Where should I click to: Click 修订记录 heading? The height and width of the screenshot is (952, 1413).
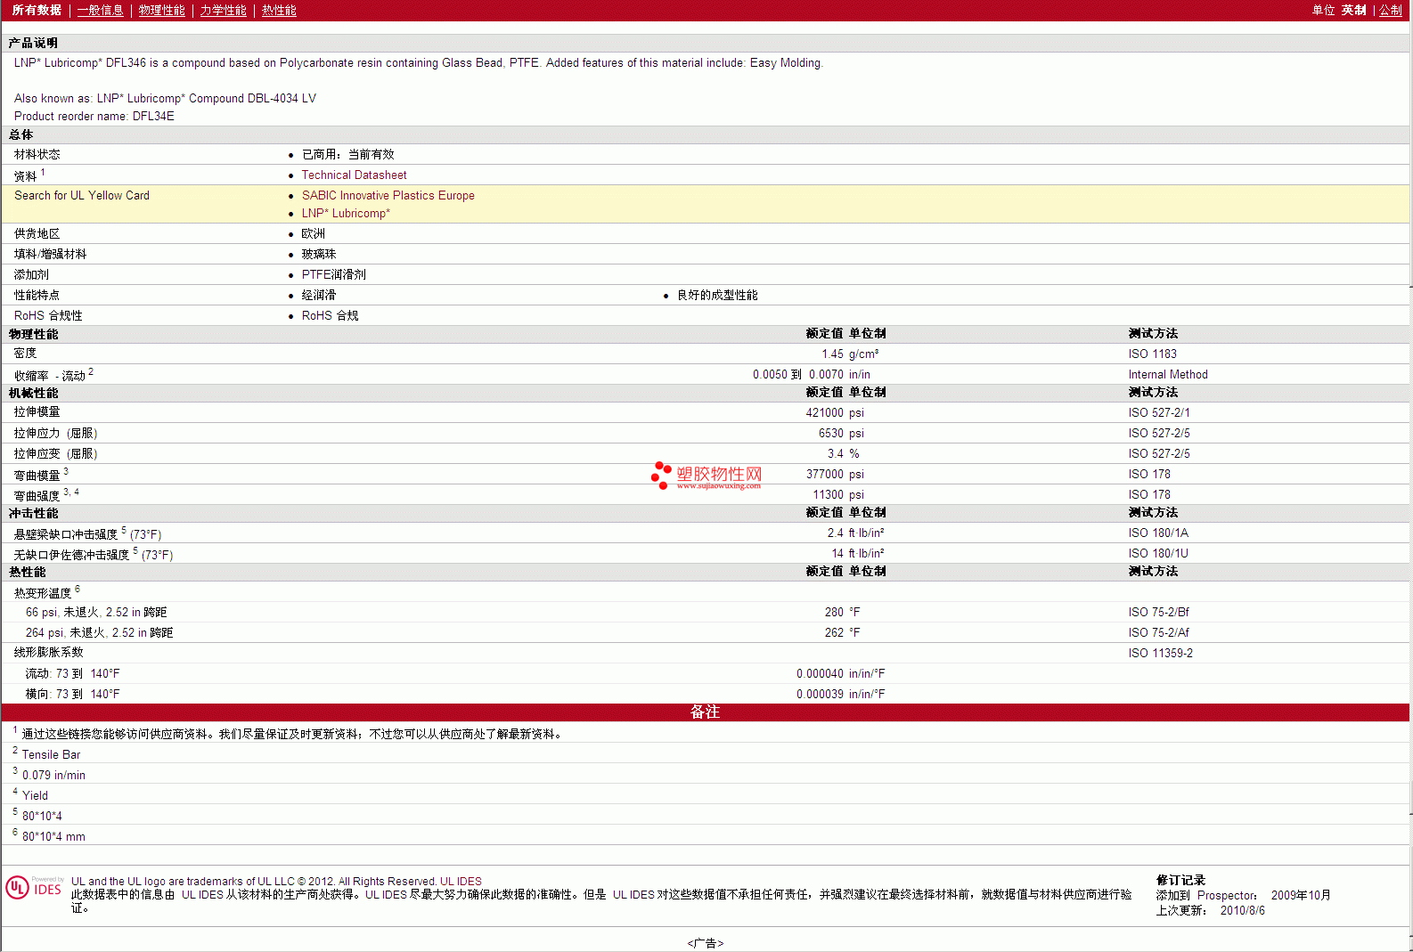tap(1180, 881)
